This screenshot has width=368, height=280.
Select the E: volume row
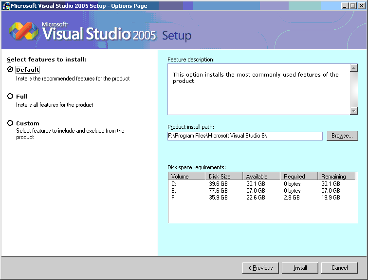[263, 190]
